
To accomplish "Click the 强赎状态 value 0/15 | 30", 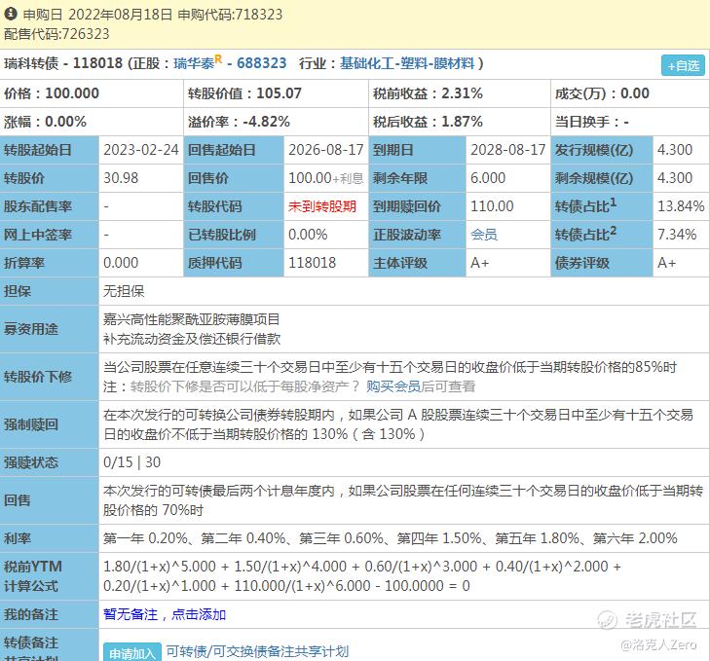I will [131, 462].
